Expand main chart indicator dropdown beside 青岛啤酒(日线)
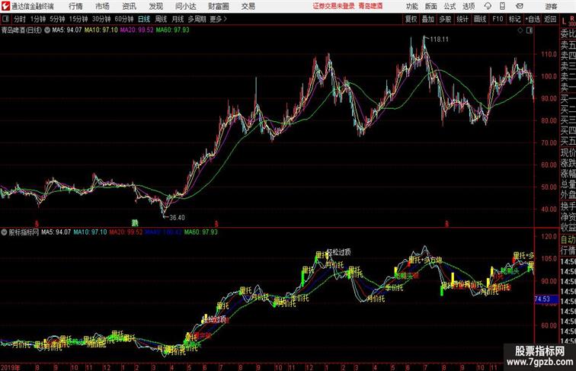 (47, 30)
